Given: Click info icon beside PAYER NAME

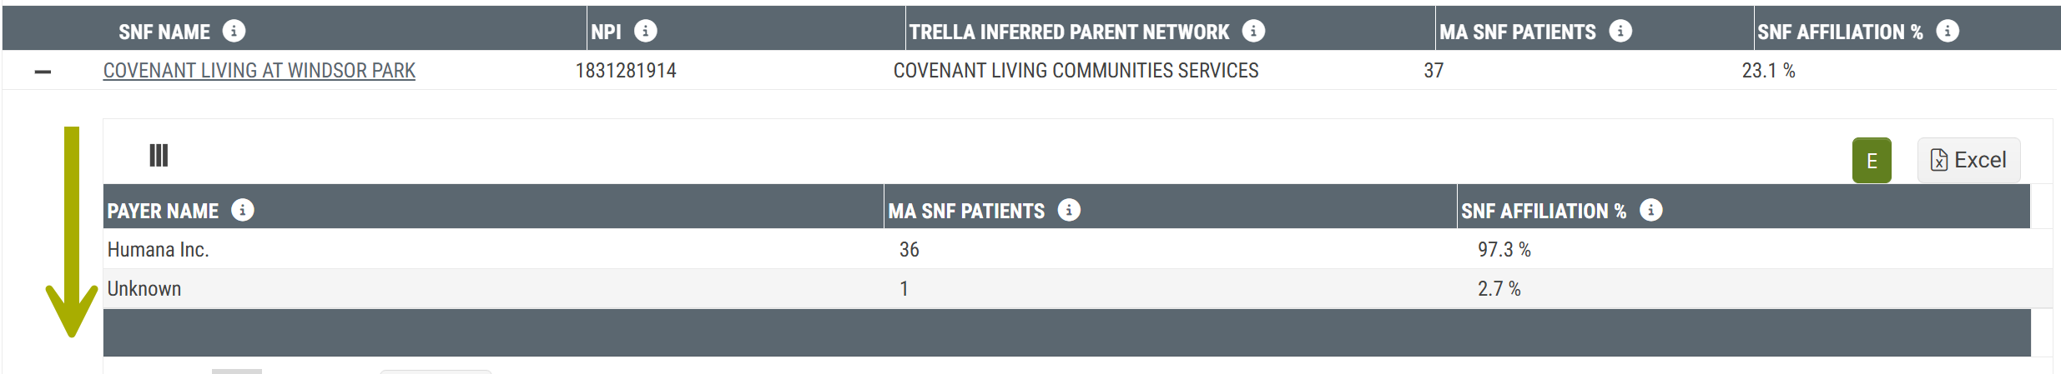Looking at the screenshot, I should point(243,210).
